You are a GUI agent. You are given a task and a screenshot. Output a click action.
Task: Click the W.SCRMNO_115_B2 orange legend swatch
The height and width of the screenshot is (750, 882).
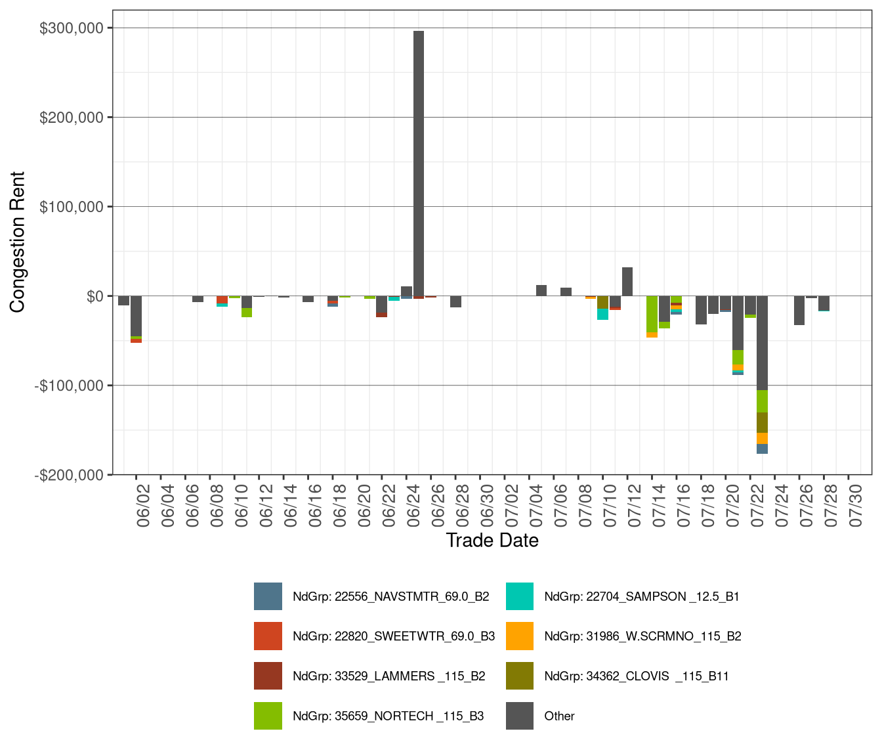(x=520, y=636)
